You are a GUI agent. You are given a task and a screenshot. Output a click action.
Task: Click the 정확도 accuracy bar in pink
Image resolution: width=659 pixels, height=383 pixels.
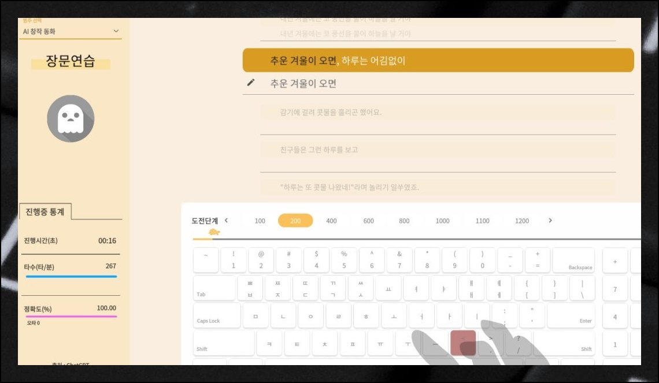tap(71, 316)
